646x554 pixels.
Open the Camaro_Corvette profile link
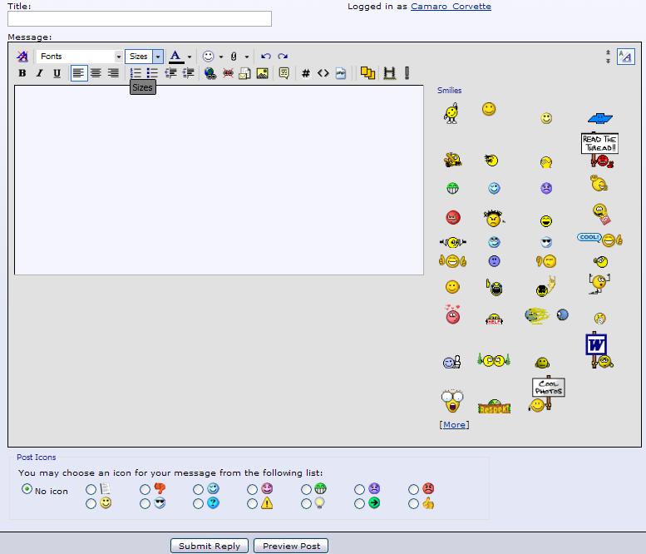[x=451, y=6]
